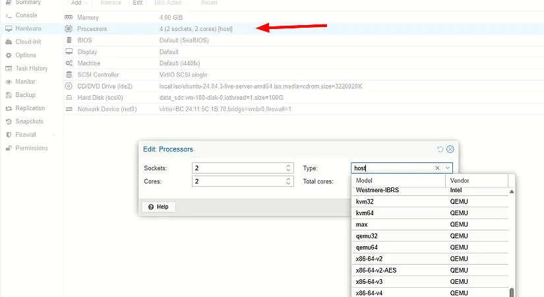Click the Snapshots history icon
Image resolution: width=544 pixels, height=297 pixels.
[x=9, y=121]
